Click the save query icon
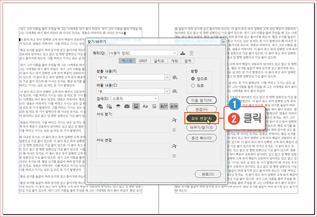 tap(183, 53)
